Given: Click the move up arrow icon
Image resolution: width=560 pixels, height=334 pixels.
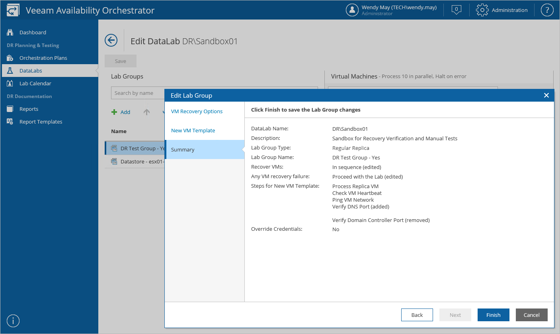Looking at the screenshot, I should (x=146, y=112).
